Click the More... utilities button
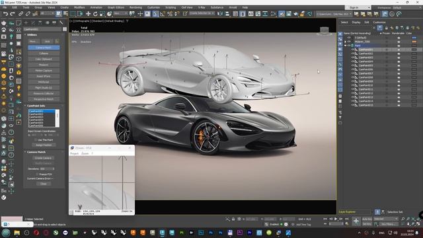Viewport: 423px width, 238px height. click(34, 42)
